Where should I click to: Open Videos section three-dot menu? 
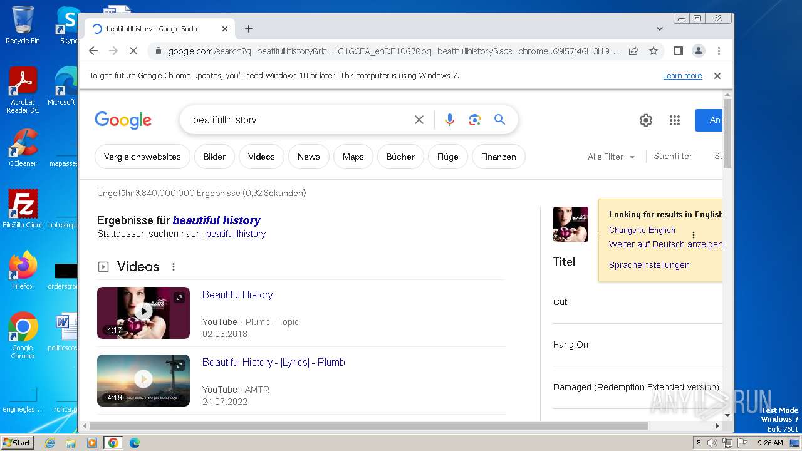click(x=174, y=267)
